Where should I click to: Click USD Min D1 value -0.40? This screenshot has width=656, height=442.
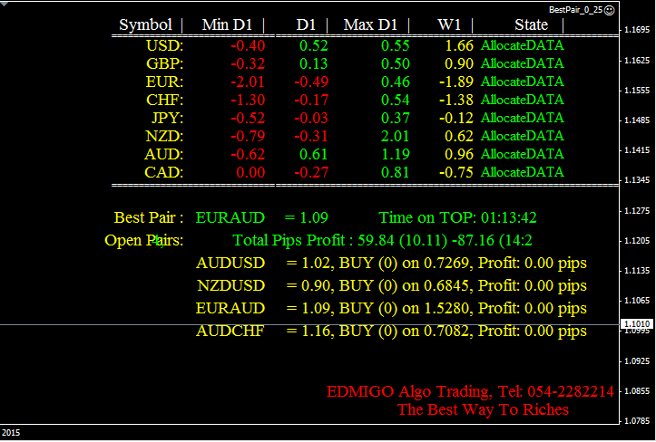pos(248,45)
